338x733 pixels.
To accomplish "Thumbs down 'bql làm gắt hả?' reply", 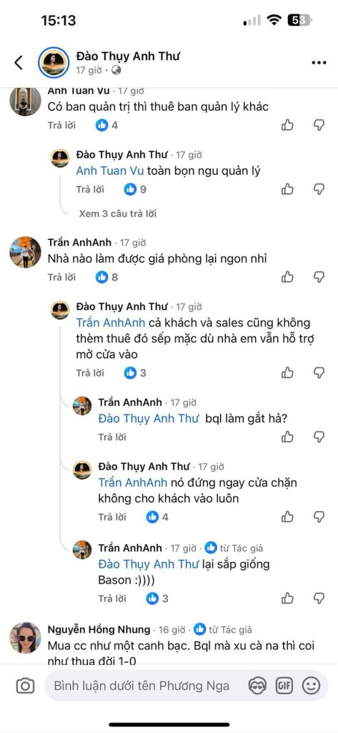I will point(319,437).
